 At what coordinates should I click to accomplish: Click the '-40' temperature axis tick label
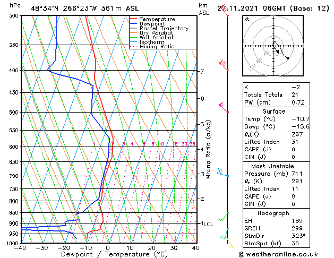[x=20, y=248]
